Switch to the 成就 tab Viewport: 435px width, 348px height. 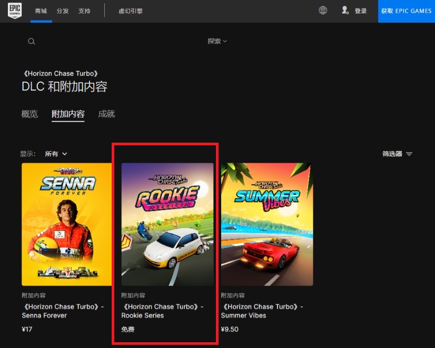coord(106,114)
